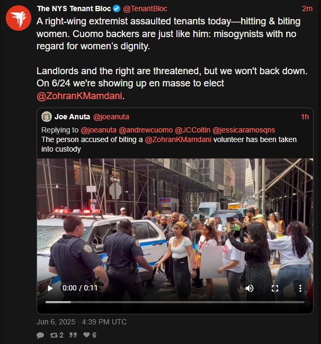Open @JCColtin mention link
Viewport: 321px width, 344px height.
[x=192, y=130]
